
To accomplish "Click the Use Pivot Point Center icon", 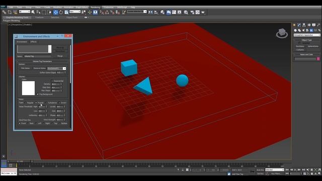I will coord(84,12).
